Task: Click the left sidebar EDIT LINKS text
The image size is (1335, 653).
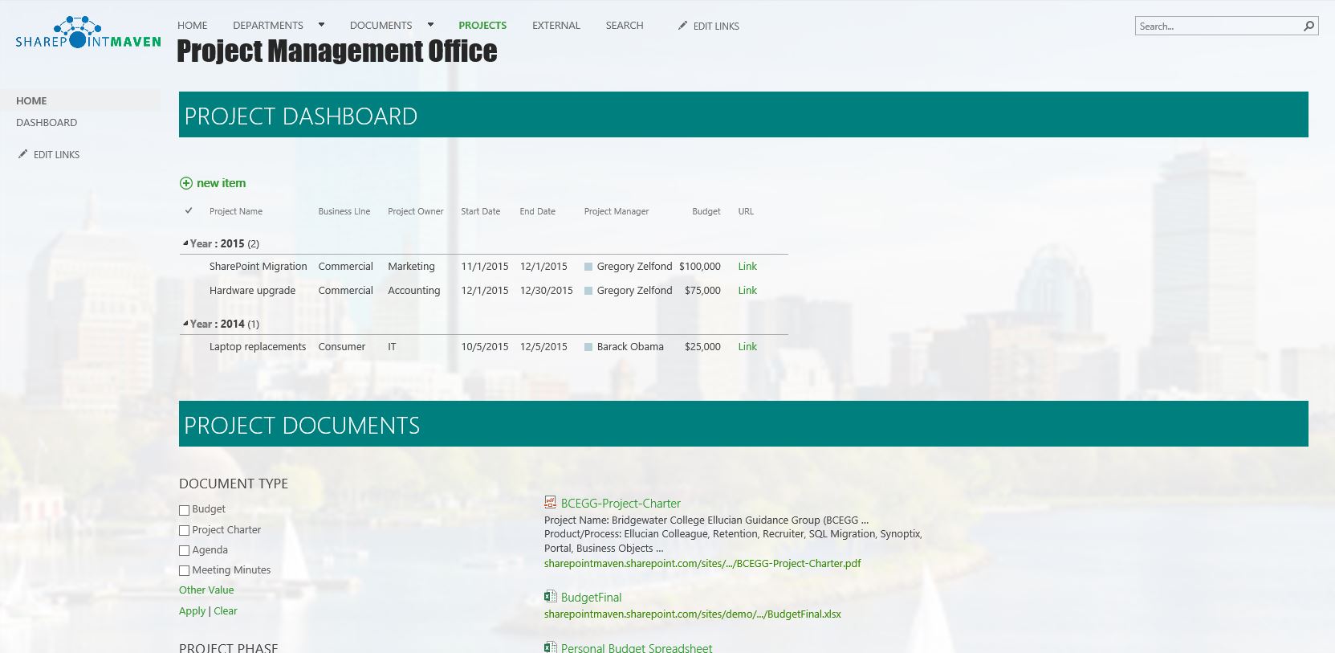Action: [x=56, y=154]
